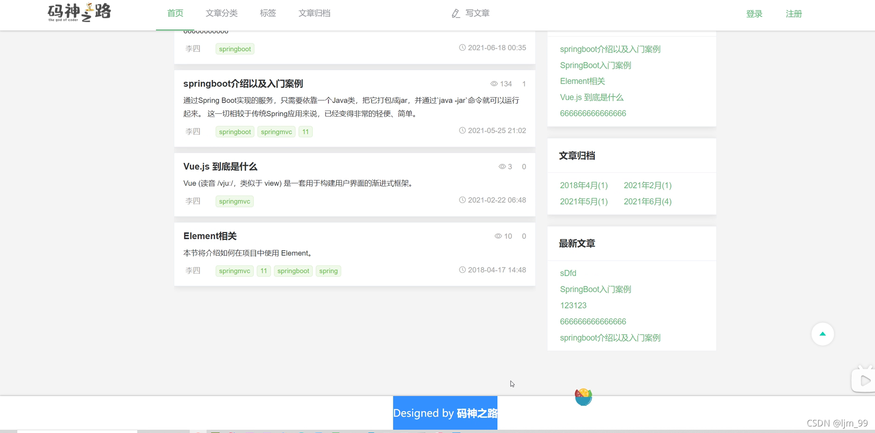Open SpringBoot入门案例 in 最新文章 list
This screenshot has width=875, height=433.
tap(595, 289)
